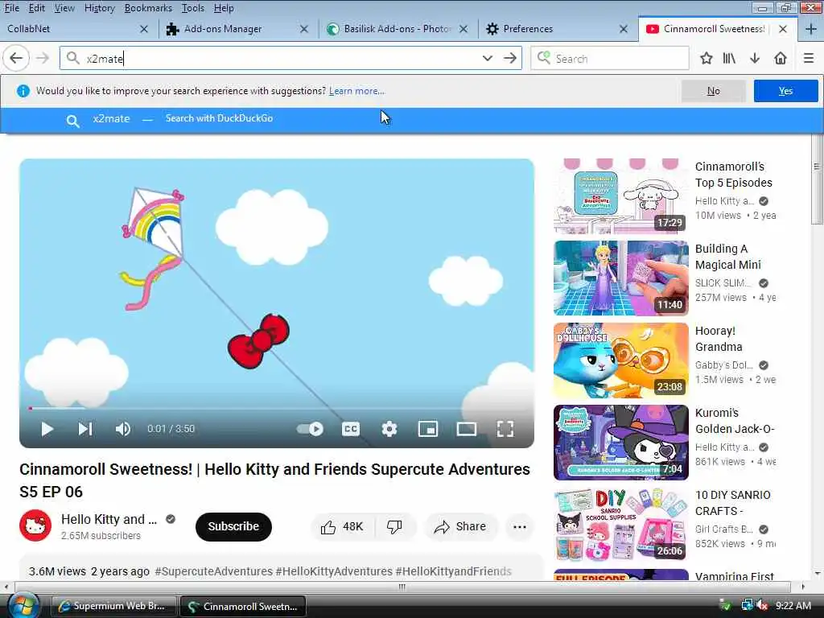Screen dimensions: 824x618
Task: Open the video settings gear
Action: 389,429
